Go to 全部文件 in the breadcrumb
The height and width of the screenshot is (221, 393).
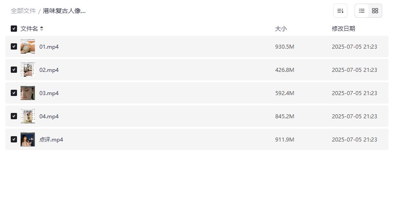[23, 11]
